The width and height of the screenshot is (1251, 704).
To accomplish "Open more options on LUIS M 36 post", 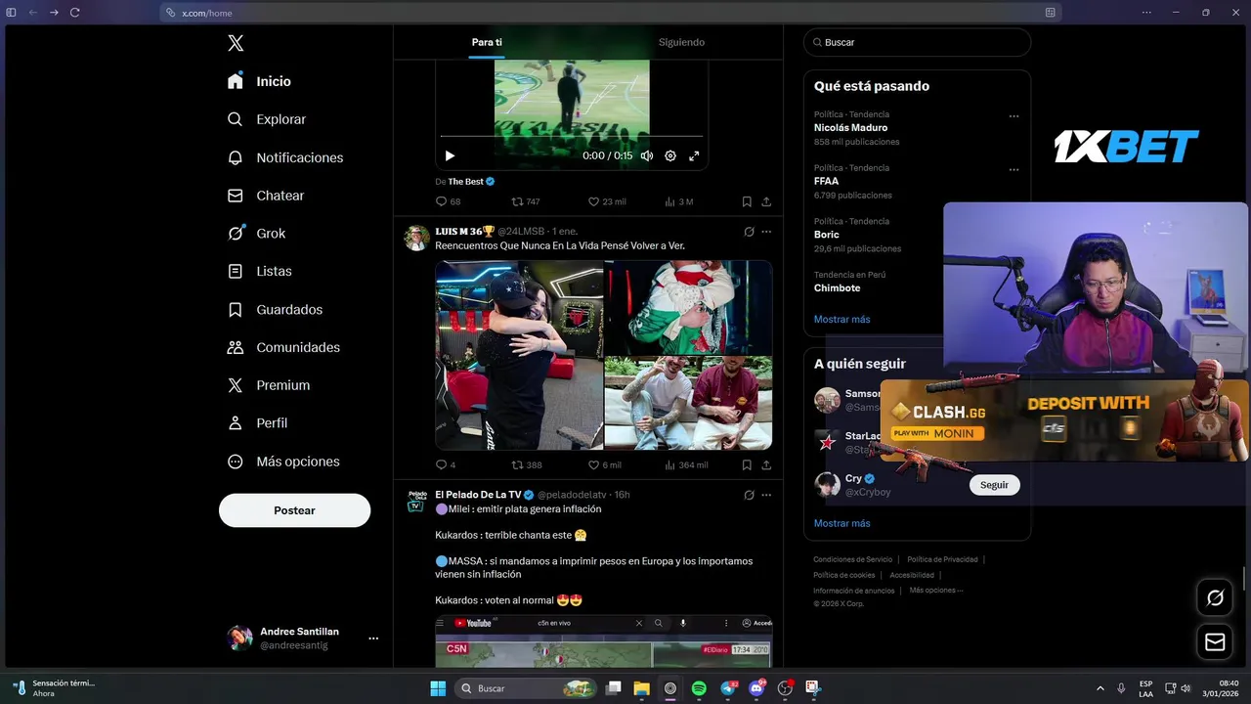I will click(x=766, y=232).
